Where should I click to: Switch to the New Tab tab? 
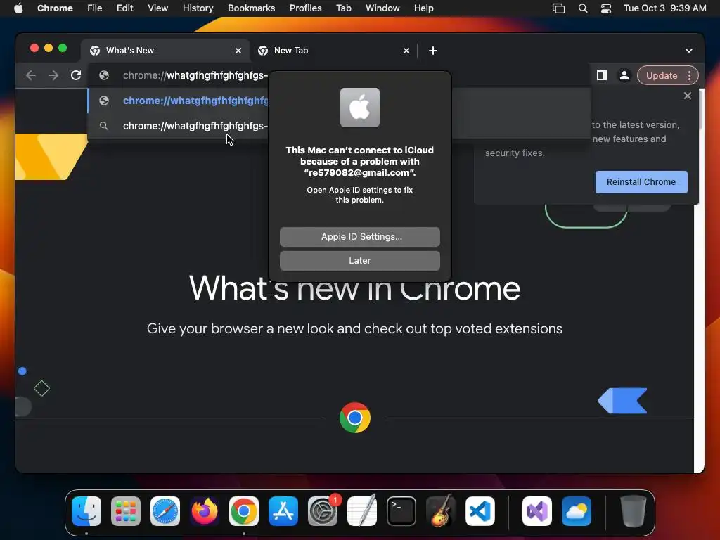pyautogui.click(x=333, y=51)
